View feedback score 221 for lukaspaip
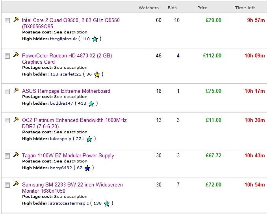This screenshot has height=214, width=267. (80, 138)
